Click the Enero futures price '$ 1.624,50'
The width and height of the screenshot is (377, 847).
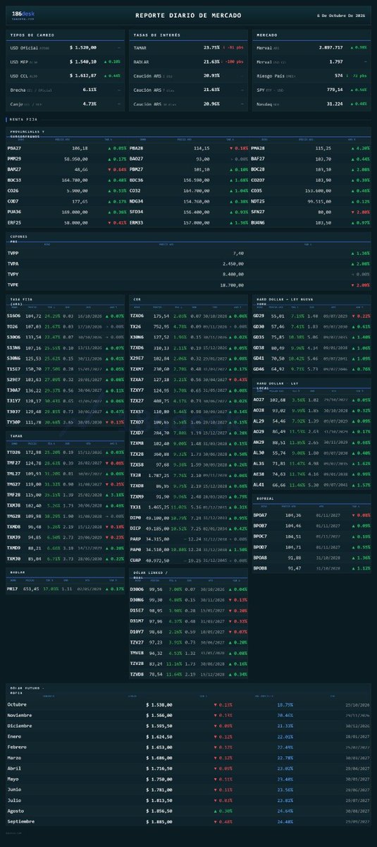pos(159,736)
